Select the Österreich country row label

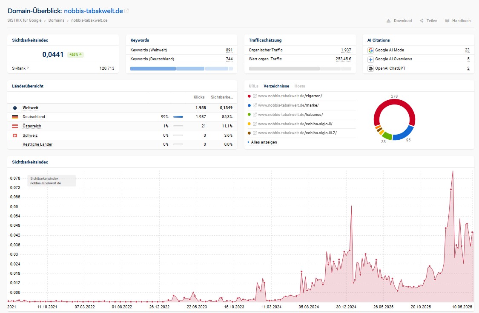pos(32,126)
